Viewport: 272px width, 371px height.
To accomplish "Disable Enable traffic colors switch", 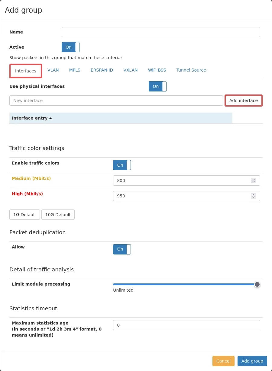I will [x=122, y=165].
